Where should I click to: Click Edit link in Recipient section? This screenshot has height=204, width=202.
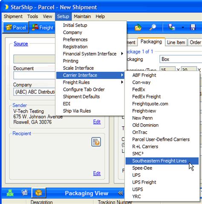97,173
